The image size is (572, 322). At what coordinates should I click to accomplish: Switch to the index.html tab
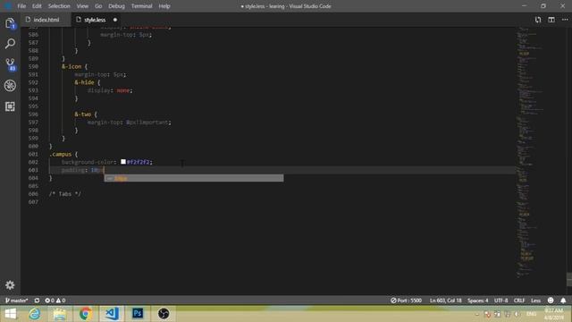pyautogui.click(x=46, y=20)
